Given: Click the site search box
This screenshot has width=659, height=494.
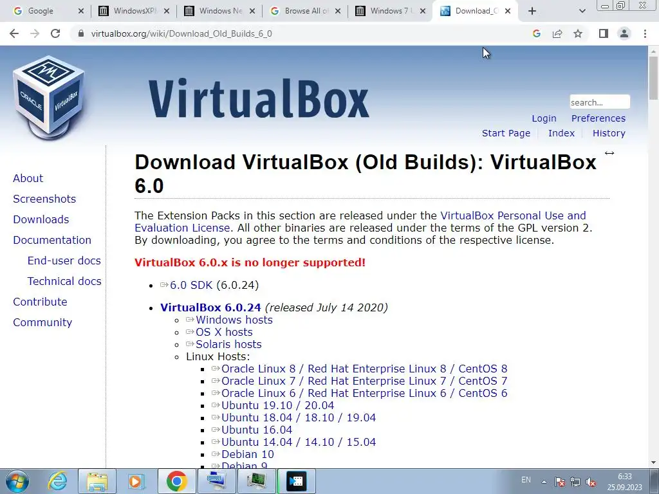Looking at the screenshot, I should click(600, 102).
